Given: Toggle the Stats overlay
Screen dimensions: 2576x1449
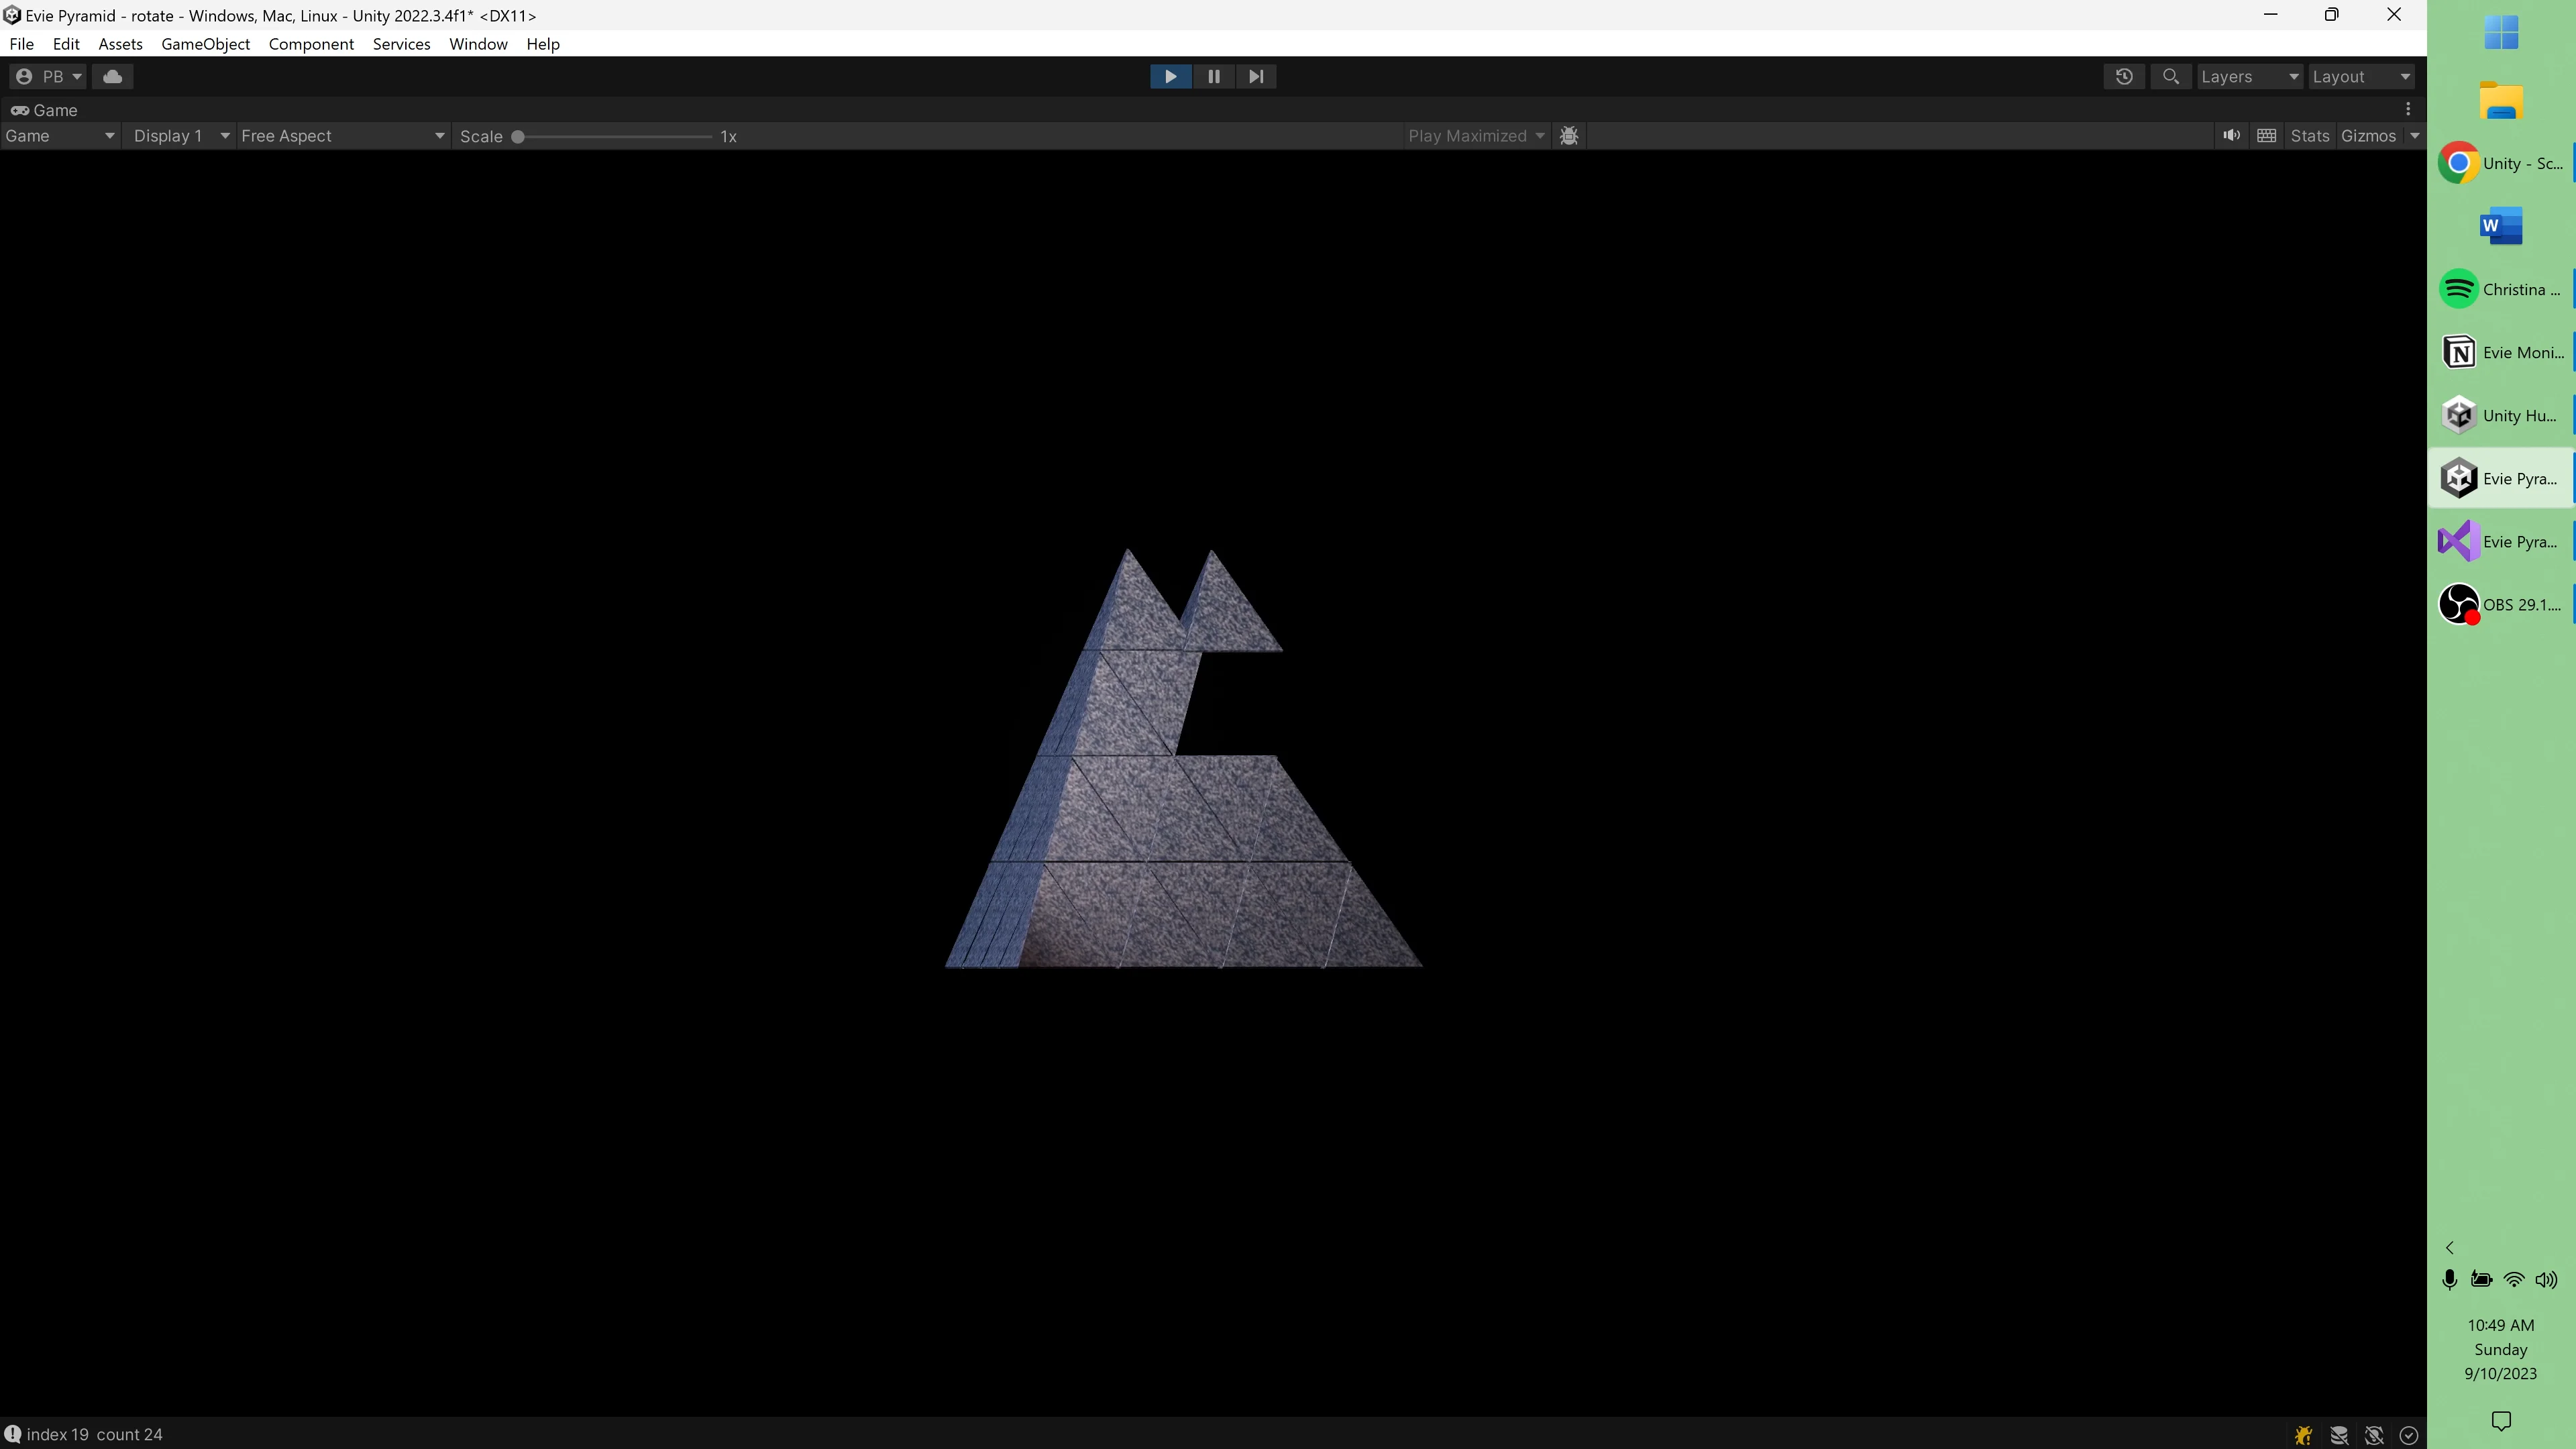Looking at the screenshot, I should [x=2311, y=136].
